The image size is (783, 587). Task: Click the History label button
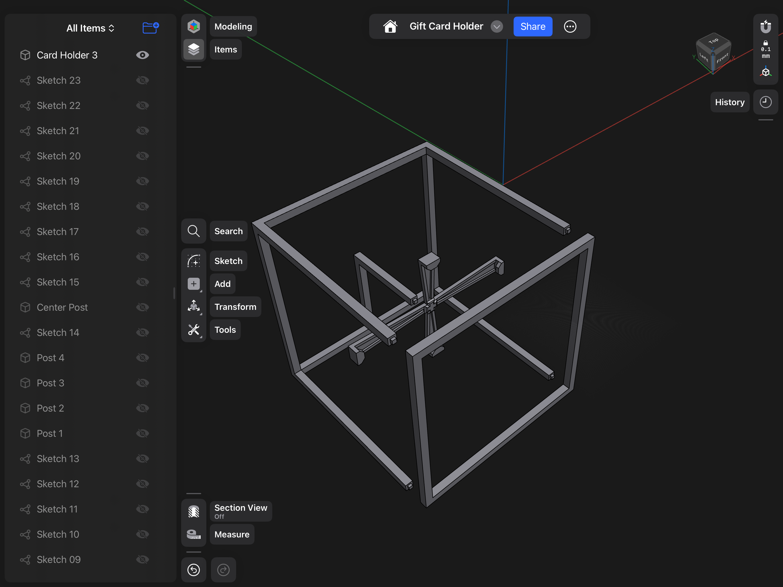tap(730, 102)
